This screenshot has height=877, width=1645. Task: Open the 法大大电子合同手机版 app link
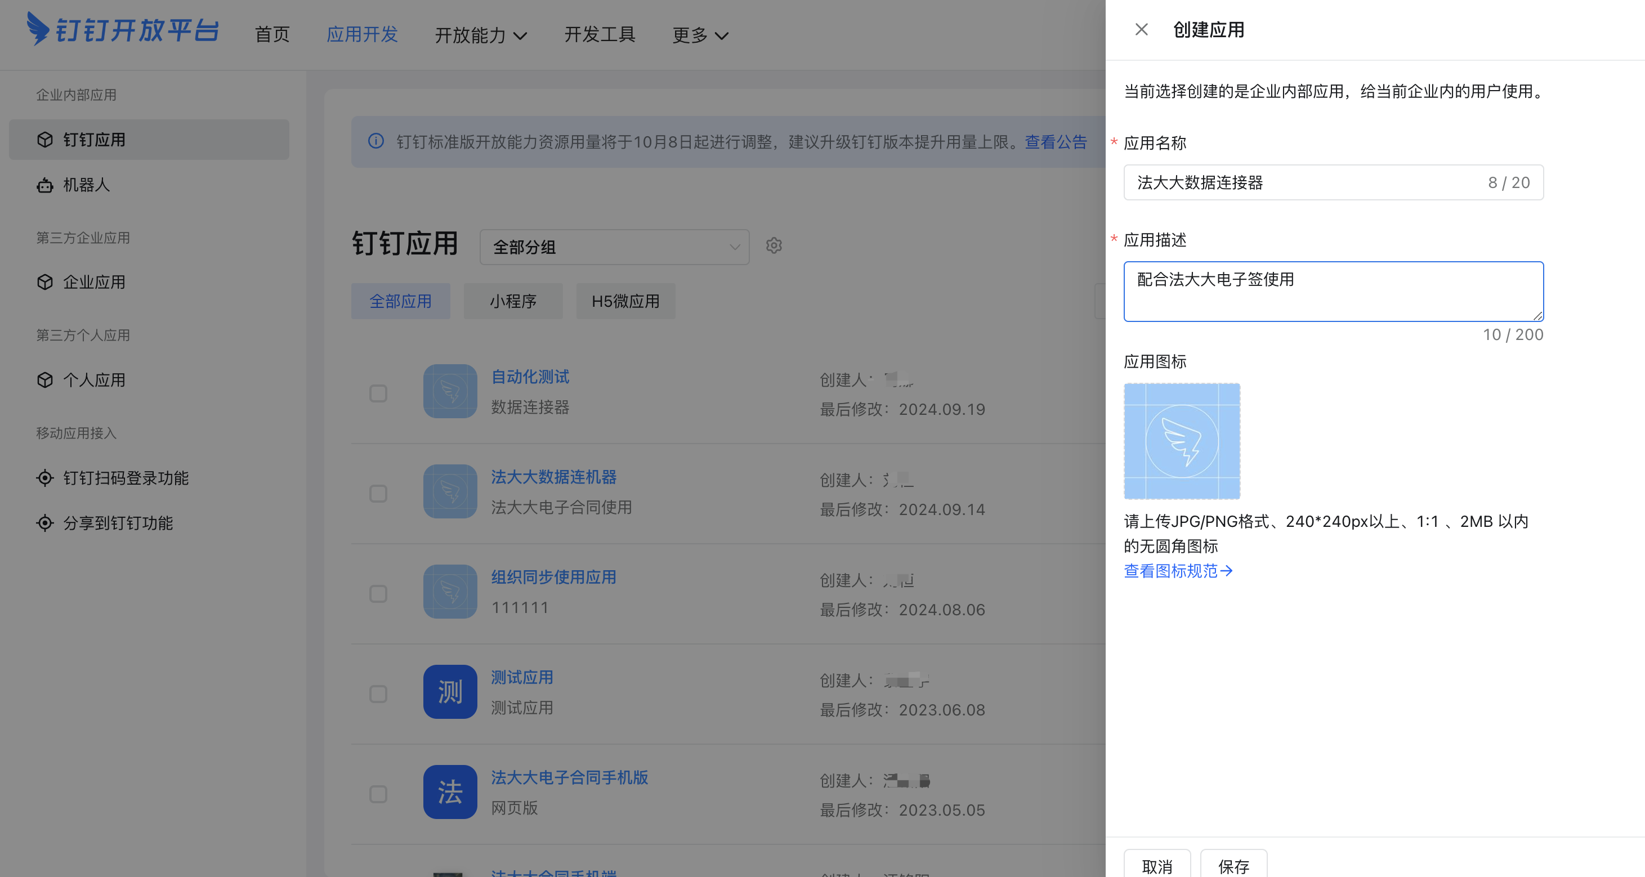(x=570, y=777)
